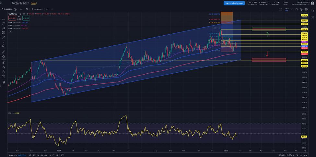Open the Indicators menu
The width and height of the screenshot is (316, 157).
point(37,9)
